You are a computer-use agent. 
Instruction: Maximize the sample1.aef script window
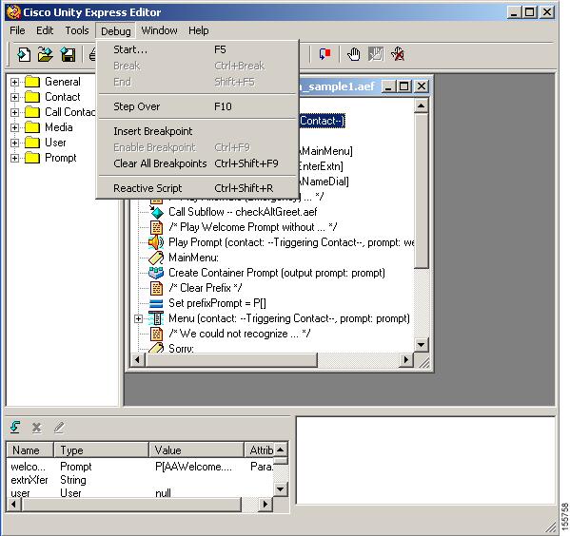pyautogui.click(x=403, y=86)
